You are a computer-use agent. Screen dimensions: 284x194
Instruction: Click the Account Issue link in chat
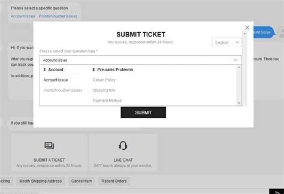pyautogui.click(x=23, y=16)
